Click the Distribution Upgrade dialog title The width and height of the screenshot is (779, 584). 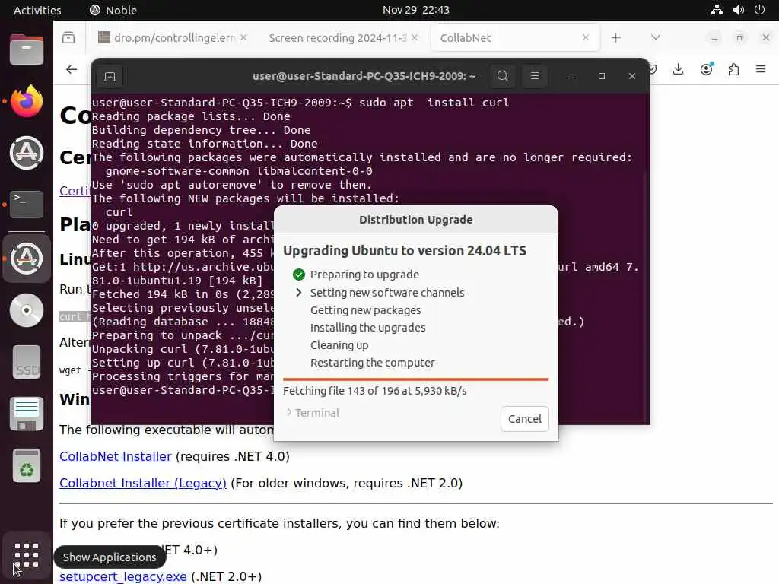point(416,220)
